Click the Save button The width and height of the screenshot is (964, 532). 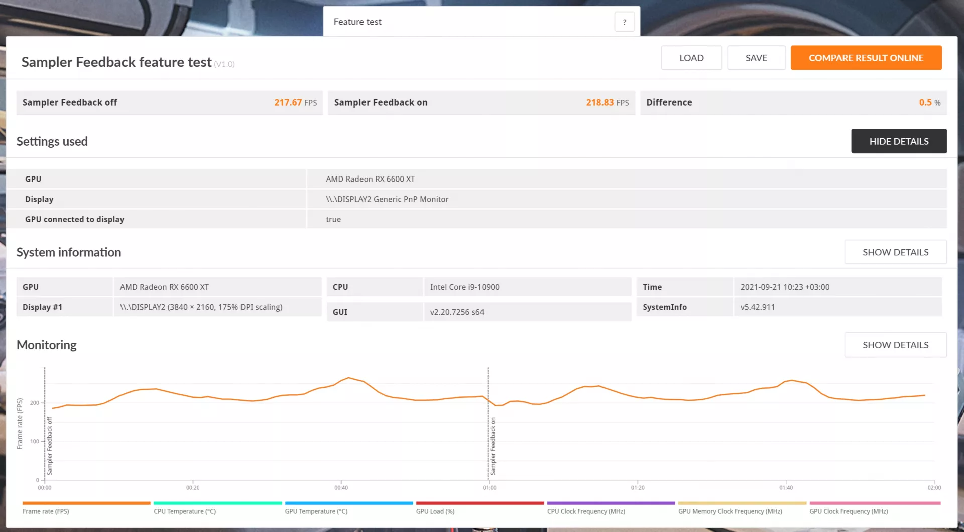pos(756,58)
